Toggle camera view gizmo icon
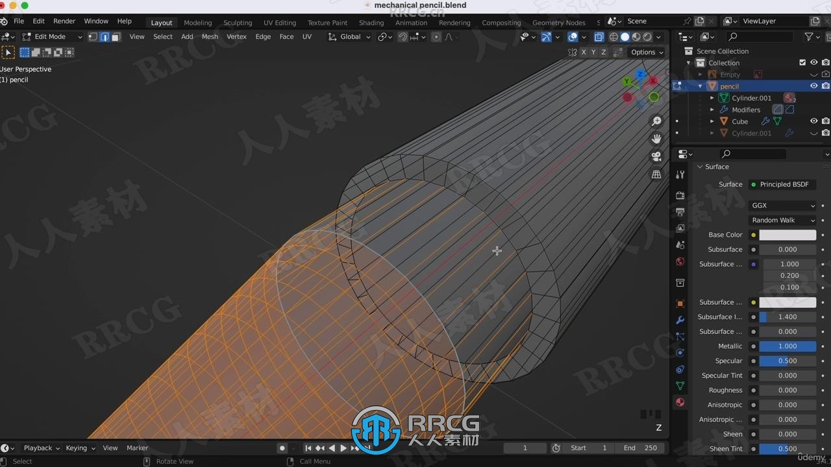831x467 pixels. 656,156
